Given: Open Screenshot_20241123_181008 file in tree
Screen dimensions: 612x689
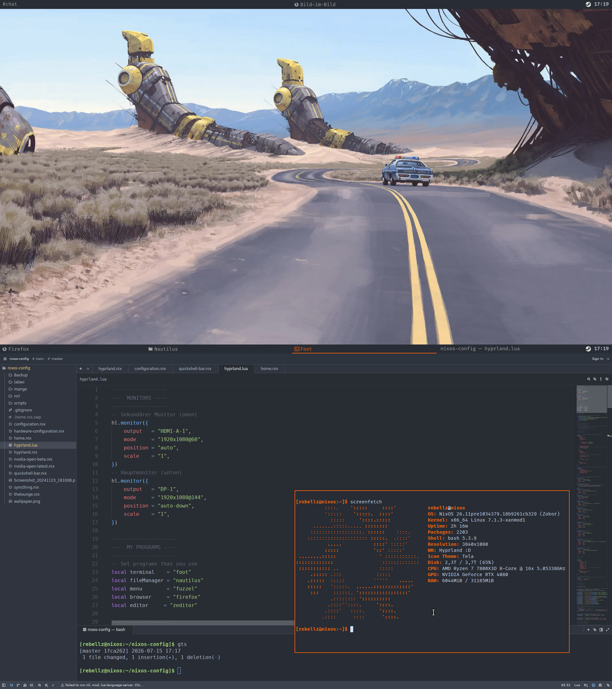Looking at the screenshot, I should (38, 480).
